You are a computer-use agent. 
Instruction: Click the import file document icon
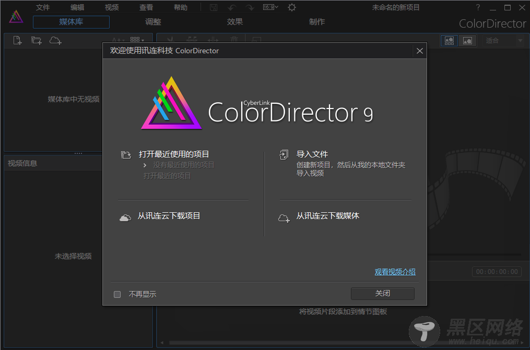(x=284, y=154)
